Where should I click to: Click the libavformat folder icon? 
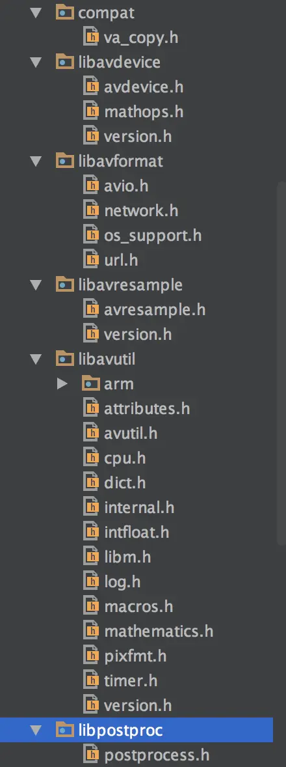[x=66, y=161]
